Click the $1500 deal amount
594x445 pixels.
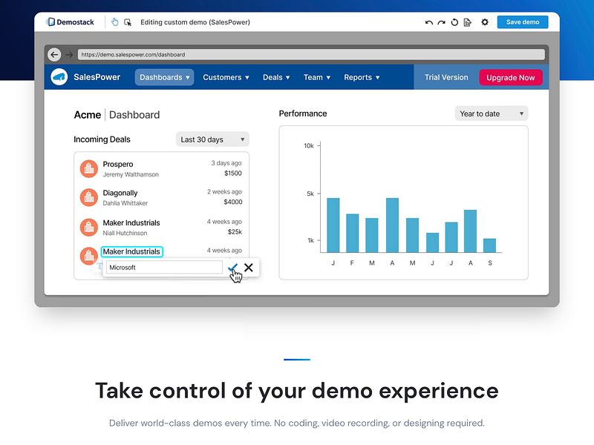[x=233, y=174]
